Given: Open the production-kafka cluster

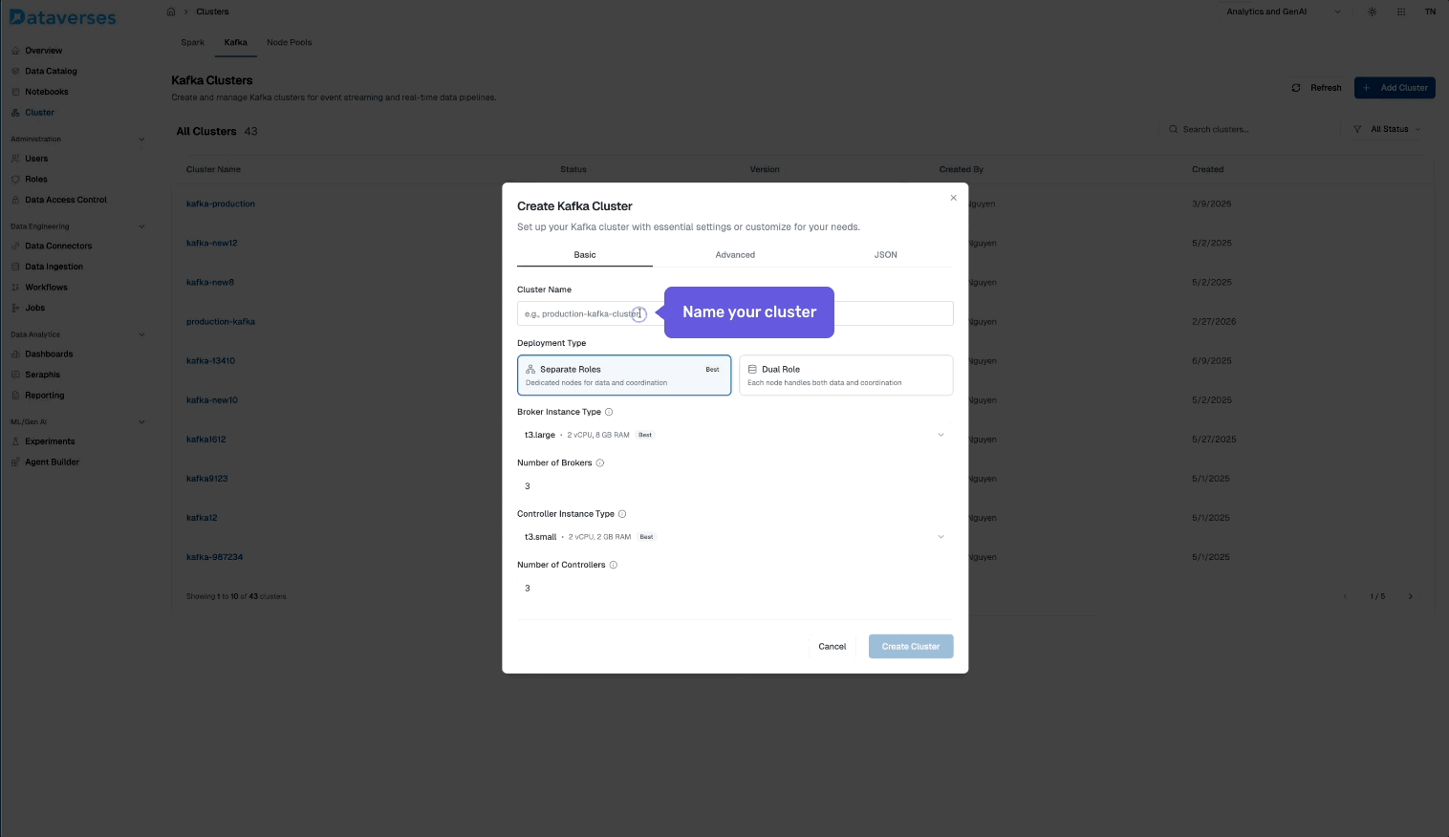Looking at the screenshot, I should [221, 322].
